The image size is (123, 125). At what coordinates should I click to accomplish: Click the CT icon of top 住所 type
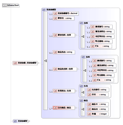pyautogui.click(x=81, y=23)
